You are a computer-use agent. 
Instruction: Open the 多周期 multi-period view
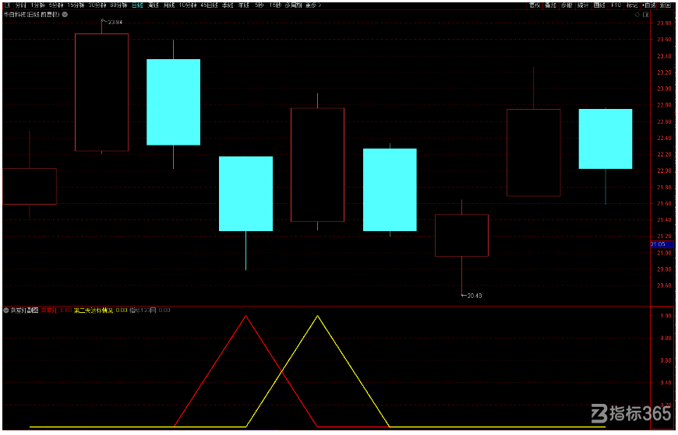[x=293, y=5]
